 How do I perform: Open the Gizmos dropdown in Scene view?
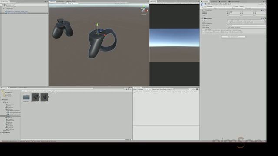(x=123, y=3)
